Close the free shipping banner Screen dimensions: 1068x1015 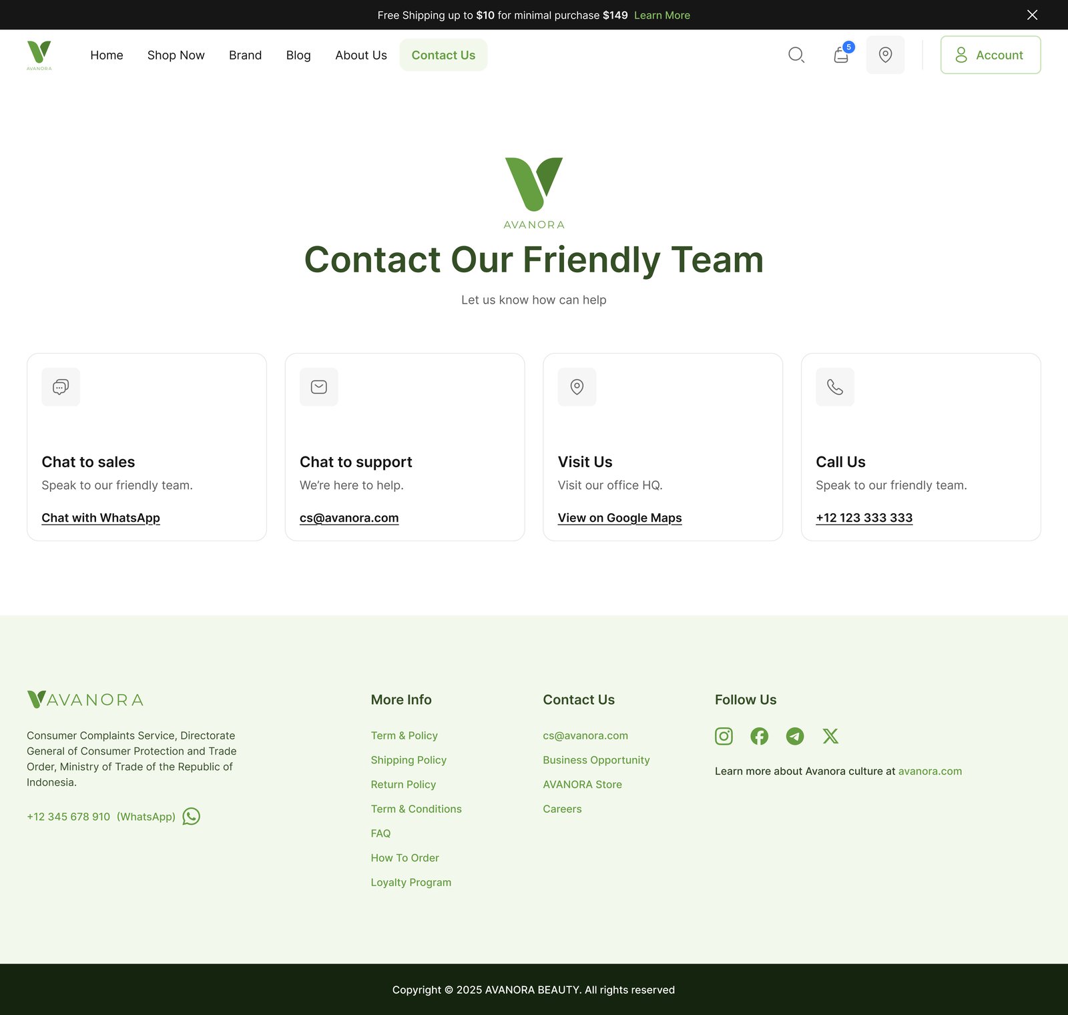tap(1032, 15)
